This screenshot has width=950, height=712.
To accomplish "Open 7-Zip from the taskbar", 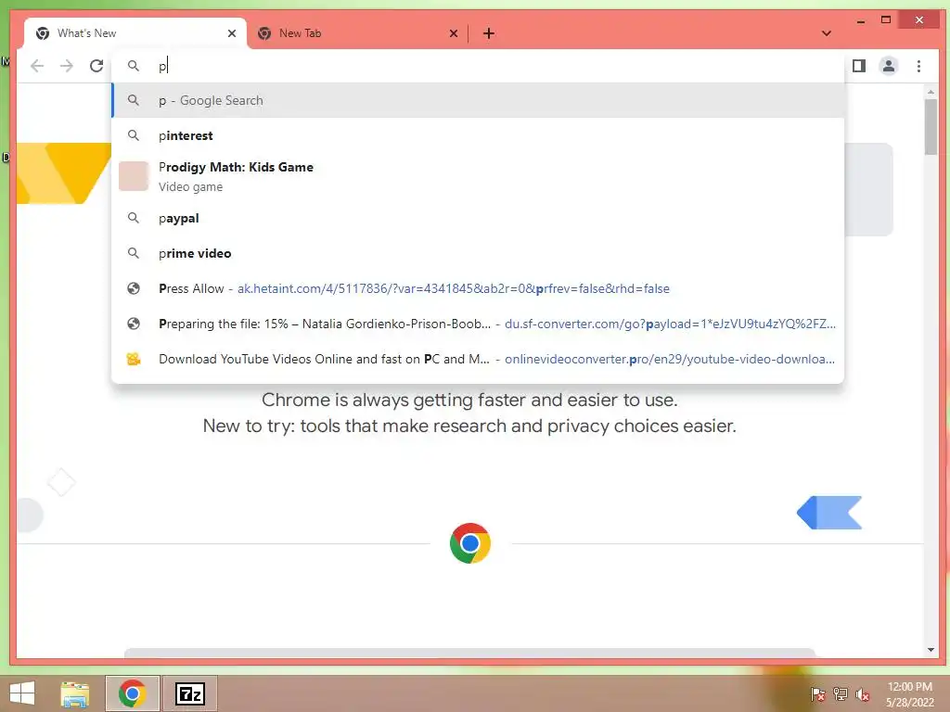I will tap(190, 693).
